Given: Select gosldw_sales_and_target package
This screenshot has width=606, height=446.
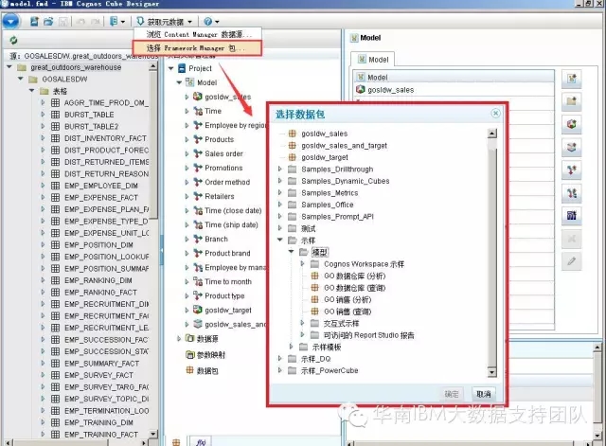Looking at the screenshot, I should click(x=344, y=146).
